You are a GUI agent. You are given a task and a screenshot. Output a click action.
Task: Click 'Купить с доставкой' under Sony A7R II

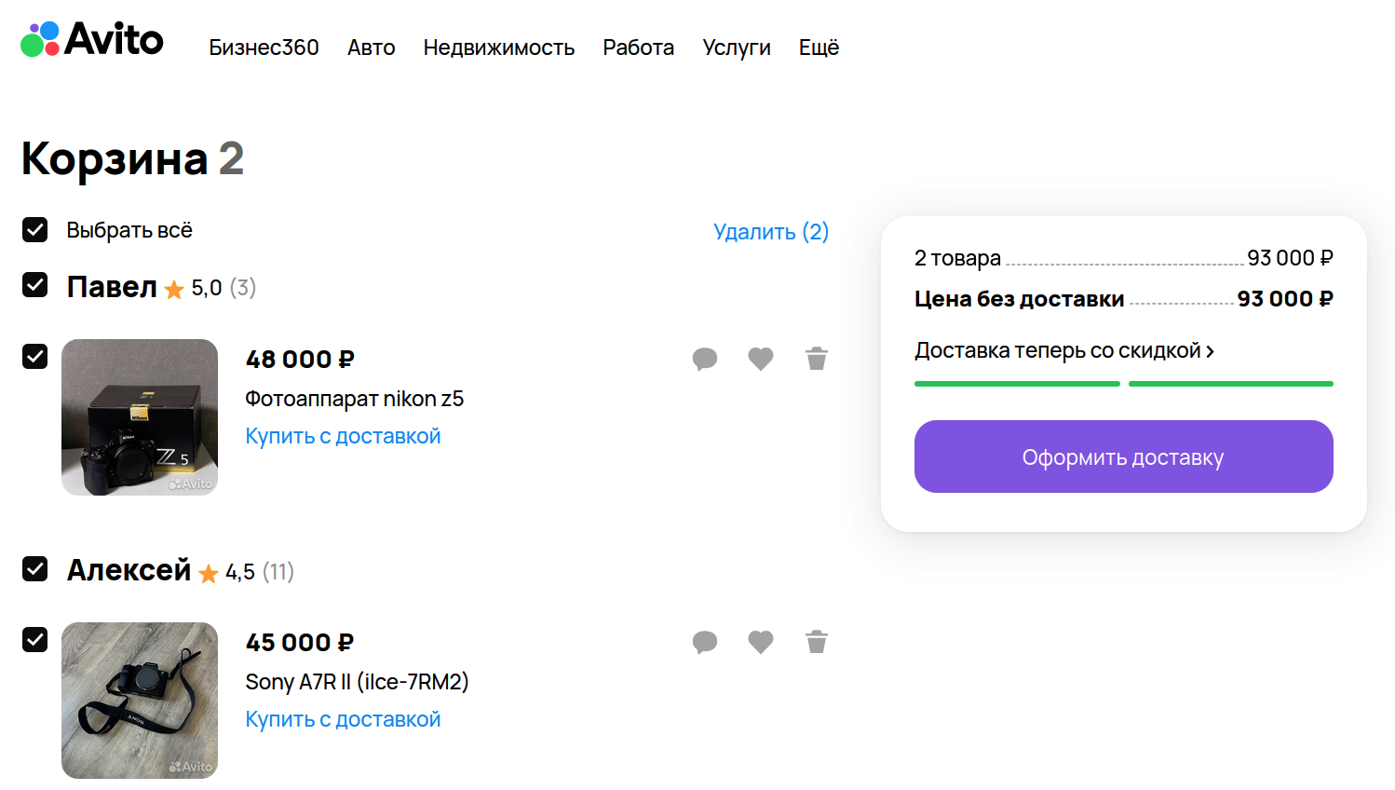click(x=343, y=719)
